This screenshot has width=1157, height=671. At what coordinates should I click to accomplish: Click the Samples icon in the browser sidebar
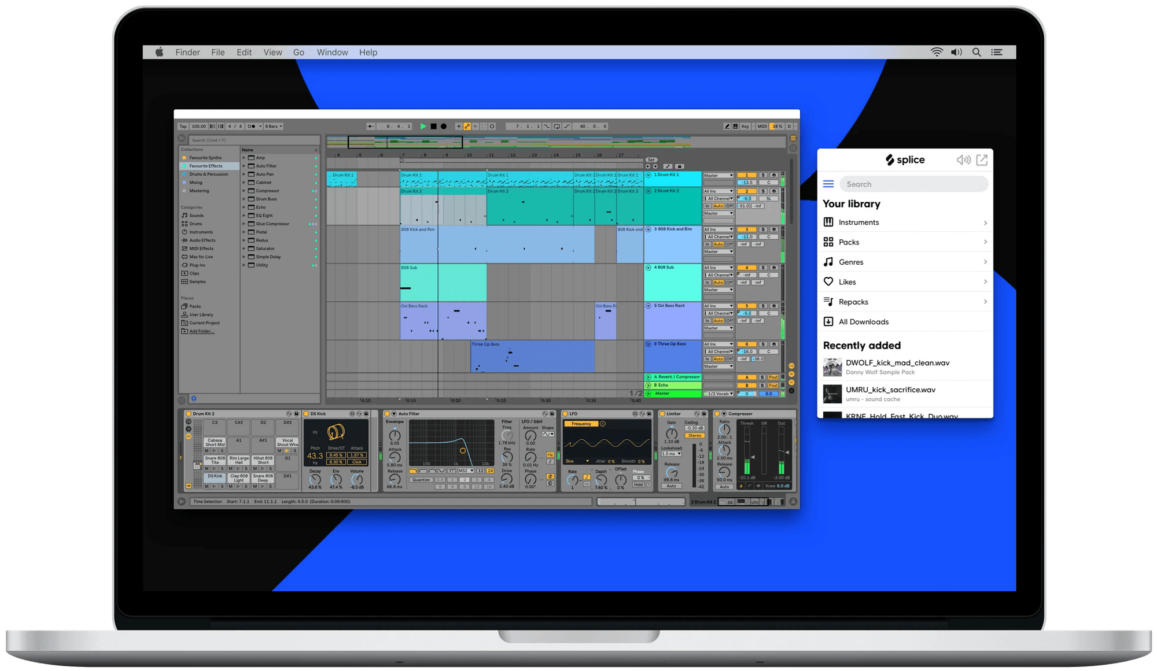pos(185,281)
